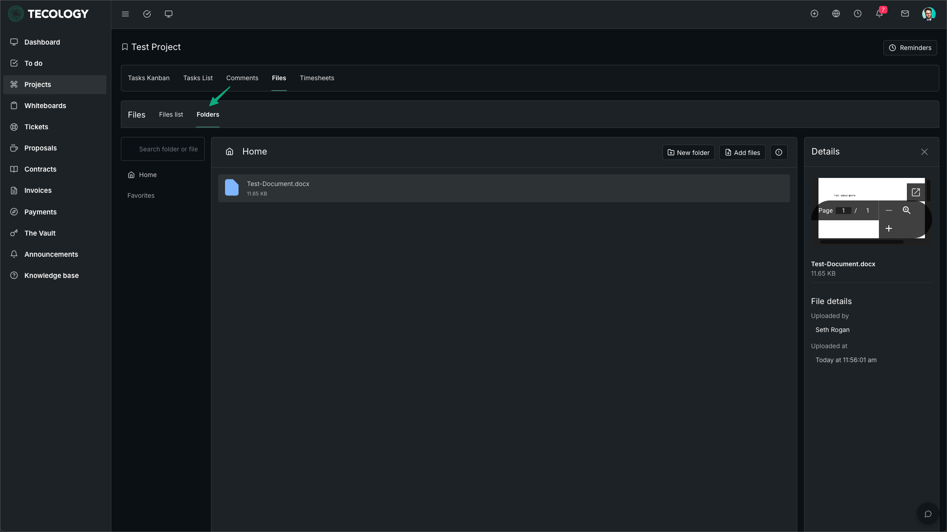Open the language globe icon
947x532 pixels.
coord(836,14)
